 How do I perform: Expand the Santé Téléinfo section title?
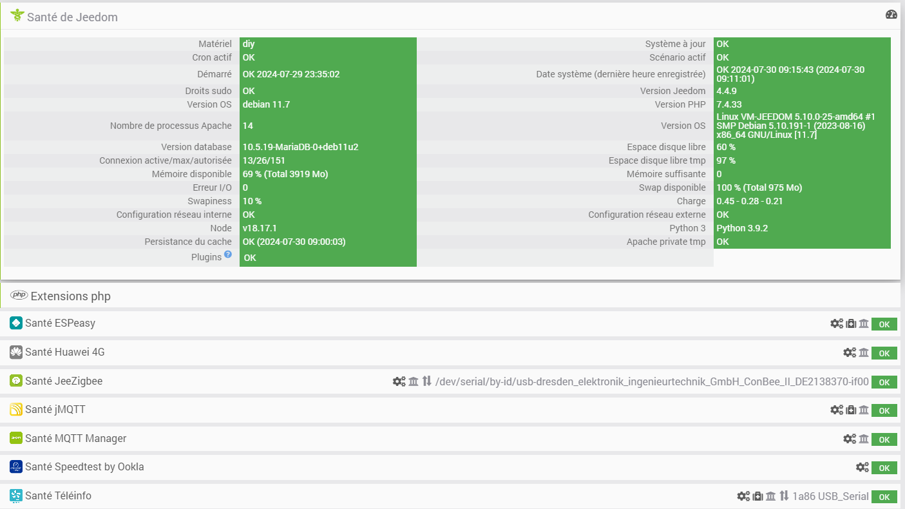pos(59,495)
